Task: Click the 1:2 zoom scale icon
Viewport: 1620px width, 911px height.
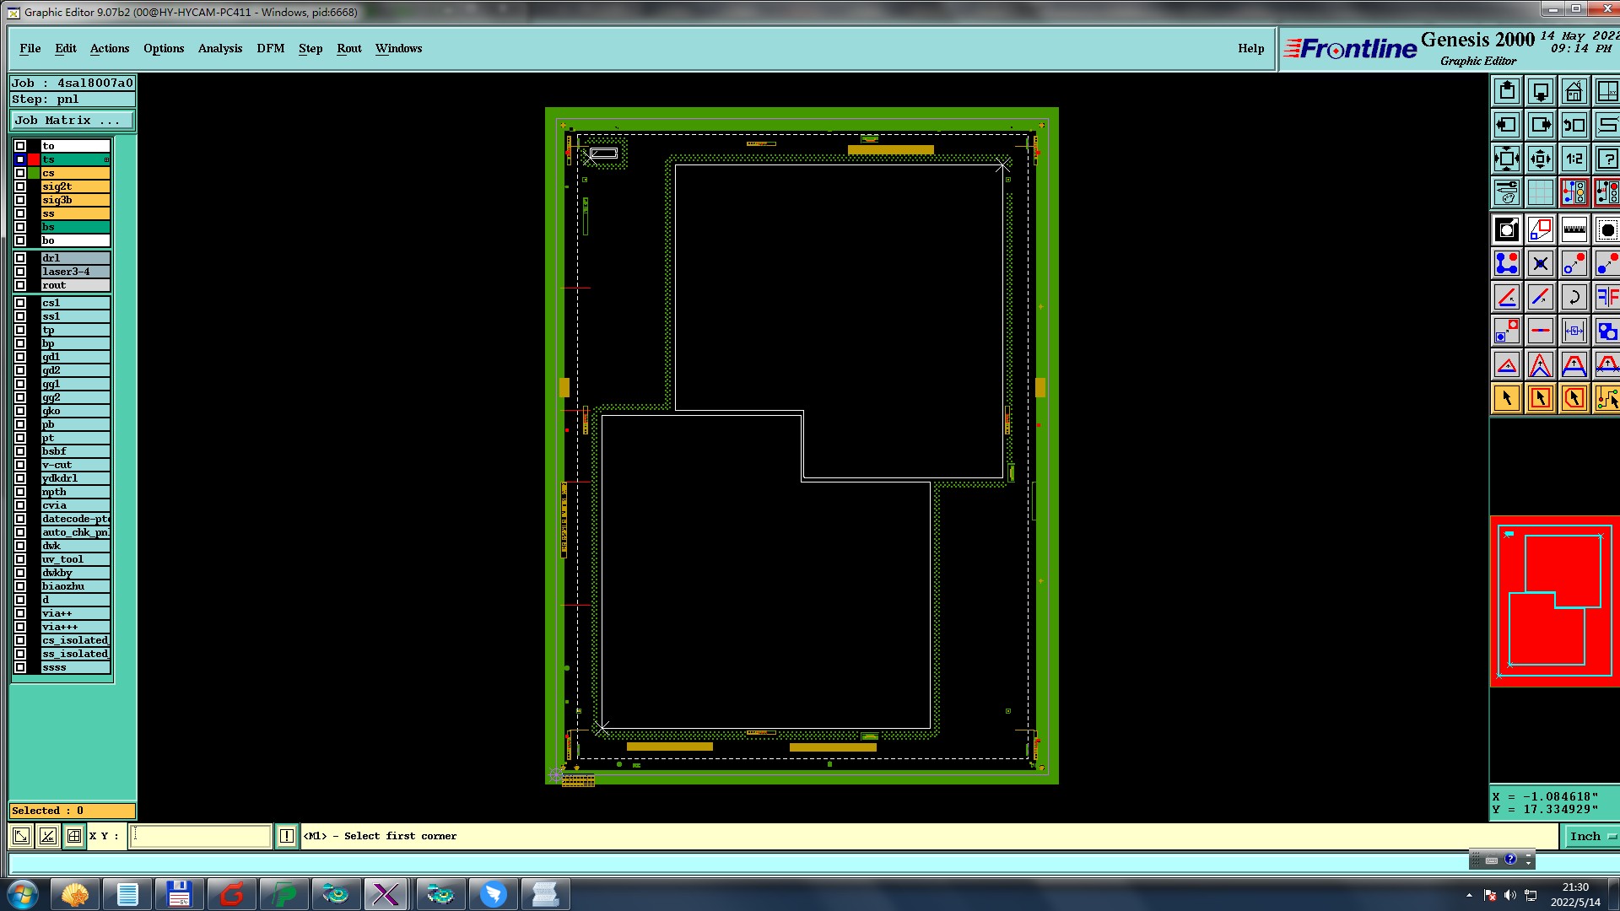Action: (1574, 159)
